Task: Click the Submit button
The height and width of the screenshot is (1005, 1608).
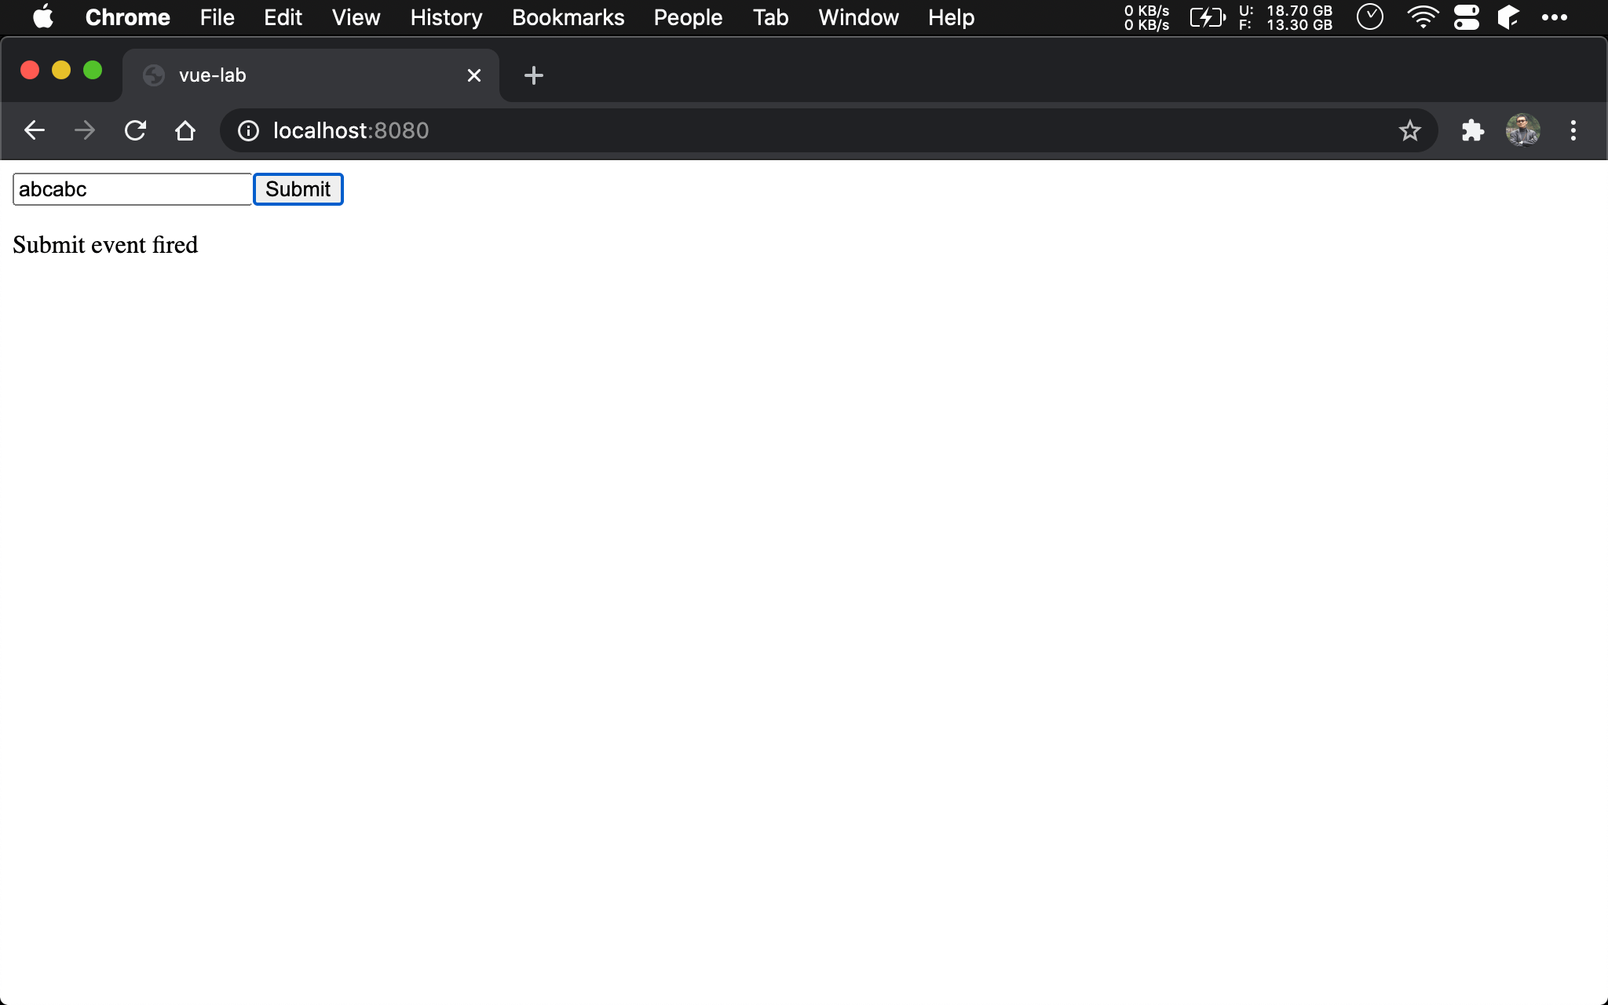Action: coord(298,189)
